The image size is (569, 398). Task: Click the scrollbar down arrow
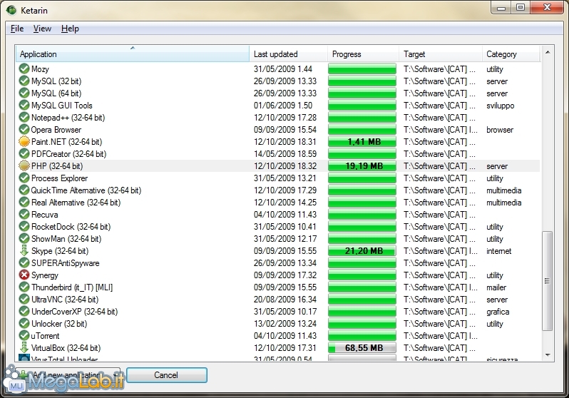coord(548,354)
